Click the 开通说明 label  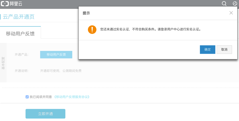tap(22, 71)
